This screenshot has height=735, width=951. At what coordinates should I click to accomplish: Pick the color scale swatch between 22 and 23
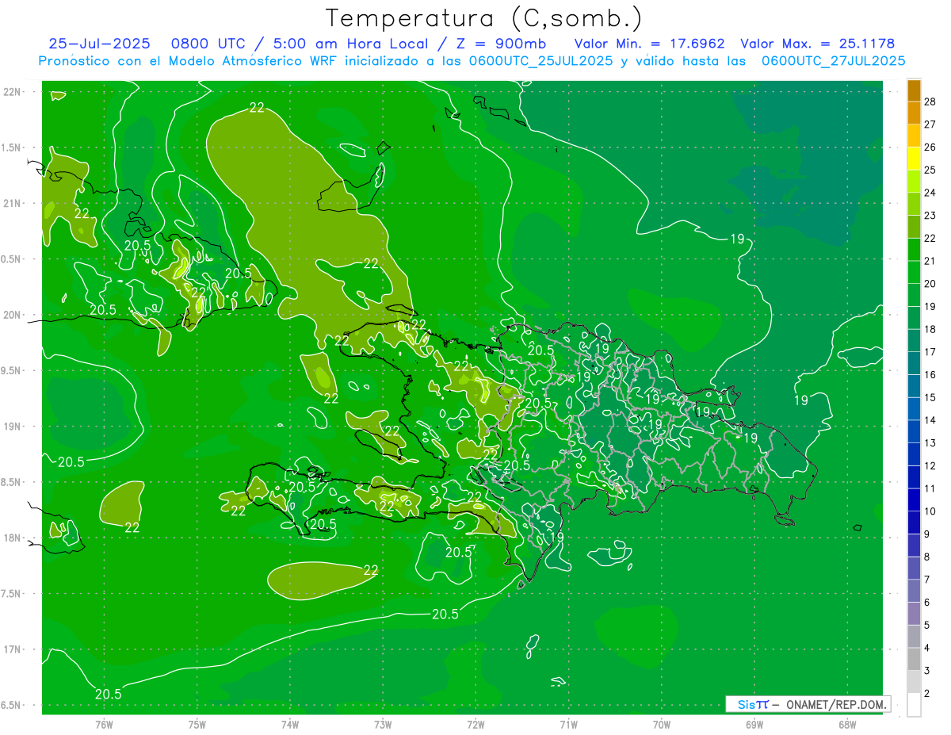tap(914, 228)
